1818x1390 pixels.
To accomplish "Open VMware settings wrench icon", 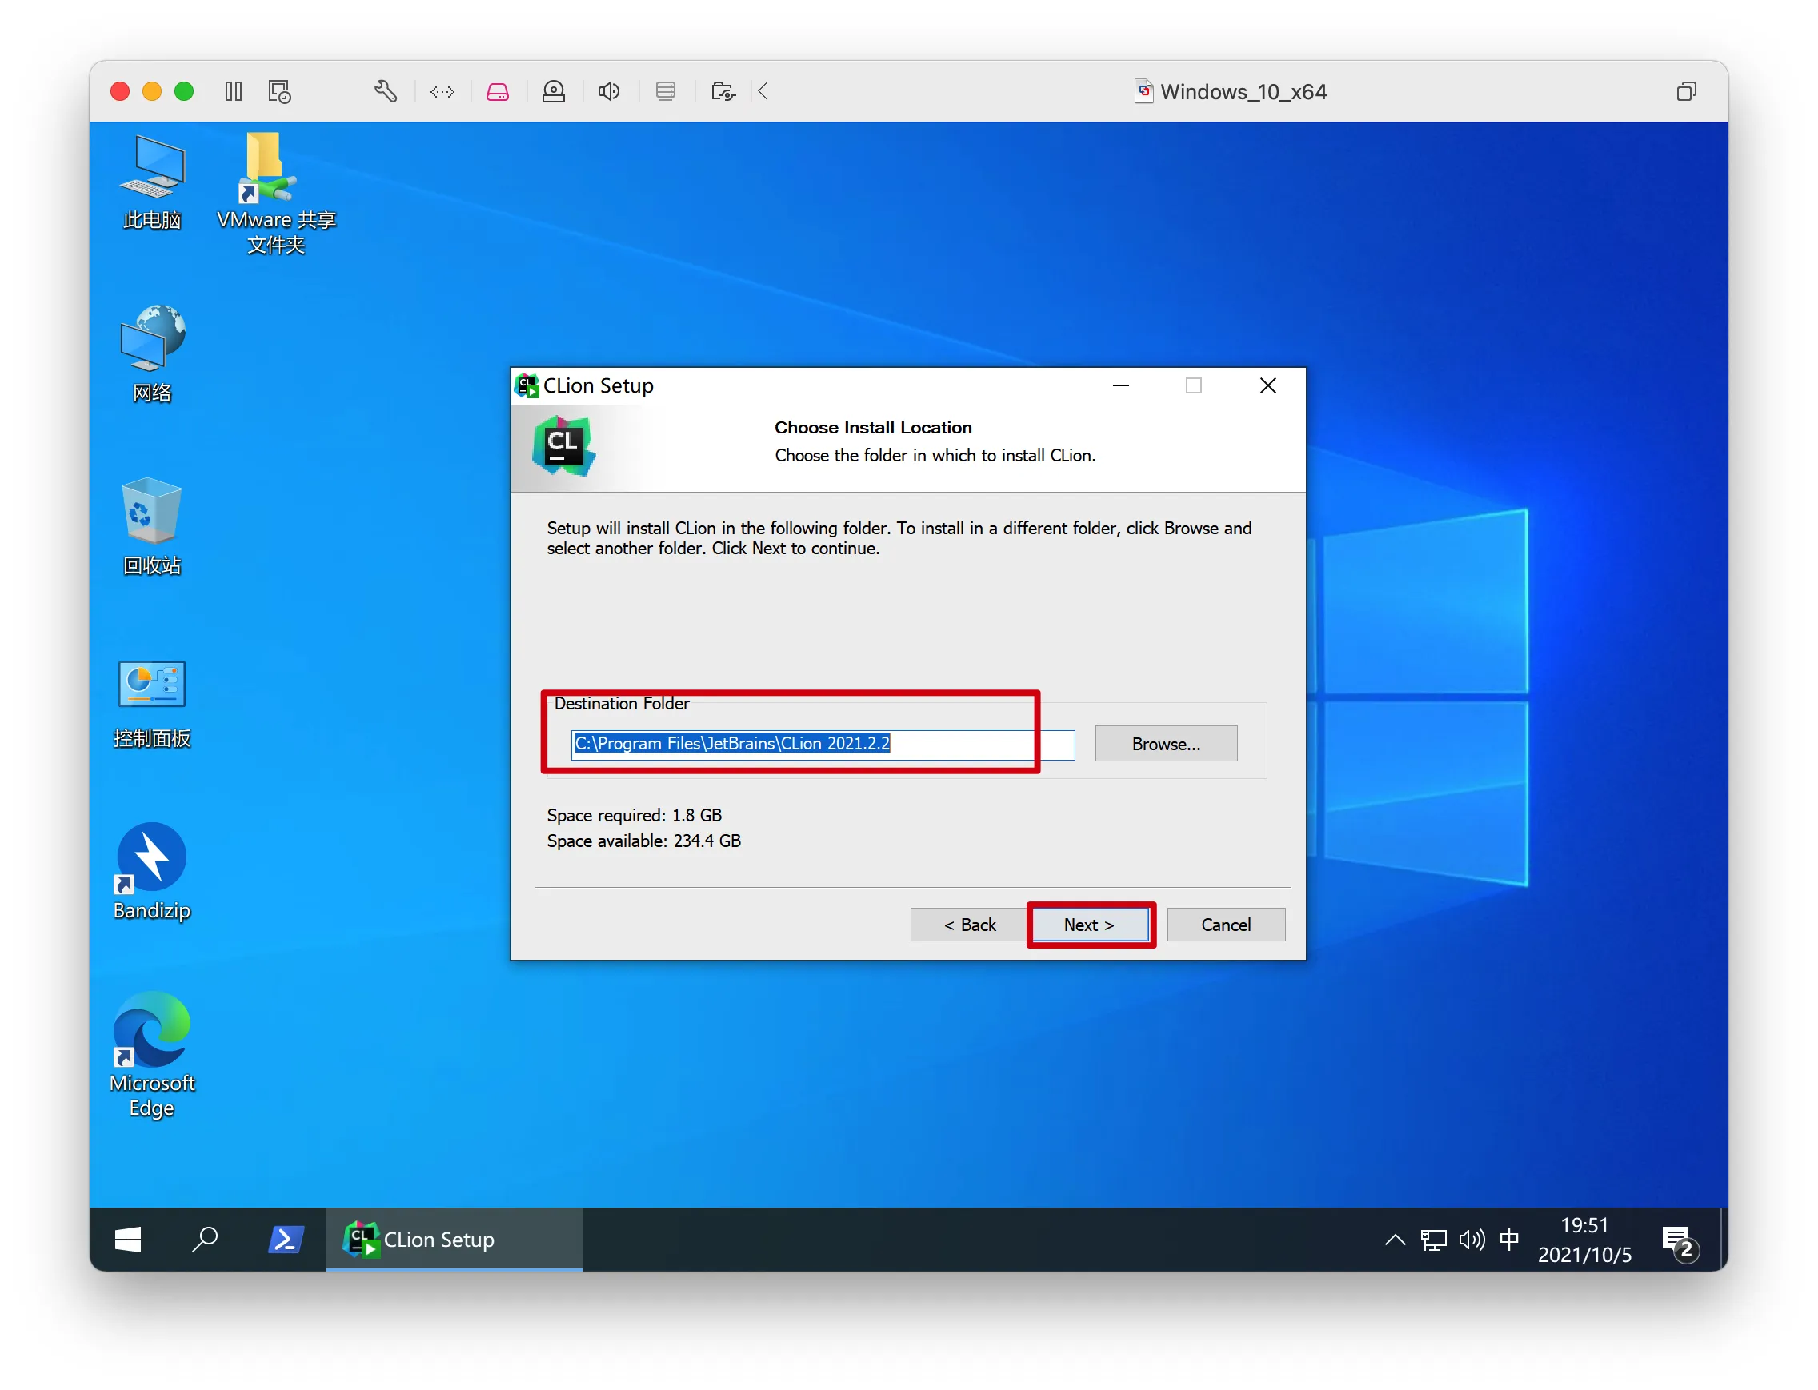I will pyautogui.click(x=386, y=91).
